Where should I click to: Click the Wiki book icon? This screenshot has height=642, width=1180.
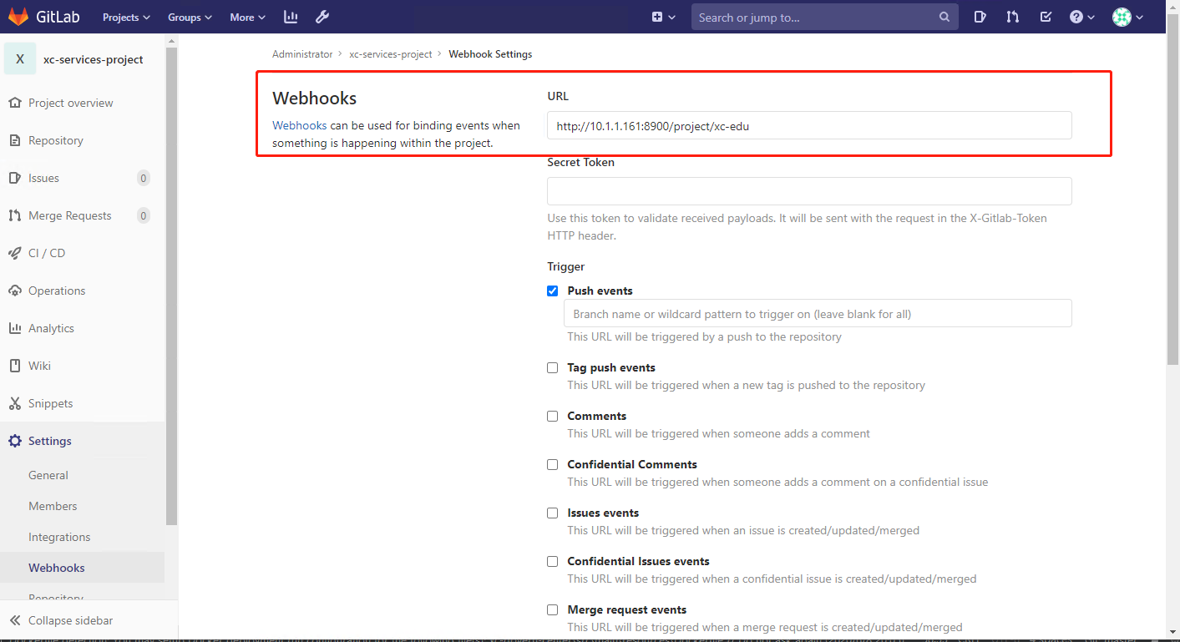[x=14, y=366]
